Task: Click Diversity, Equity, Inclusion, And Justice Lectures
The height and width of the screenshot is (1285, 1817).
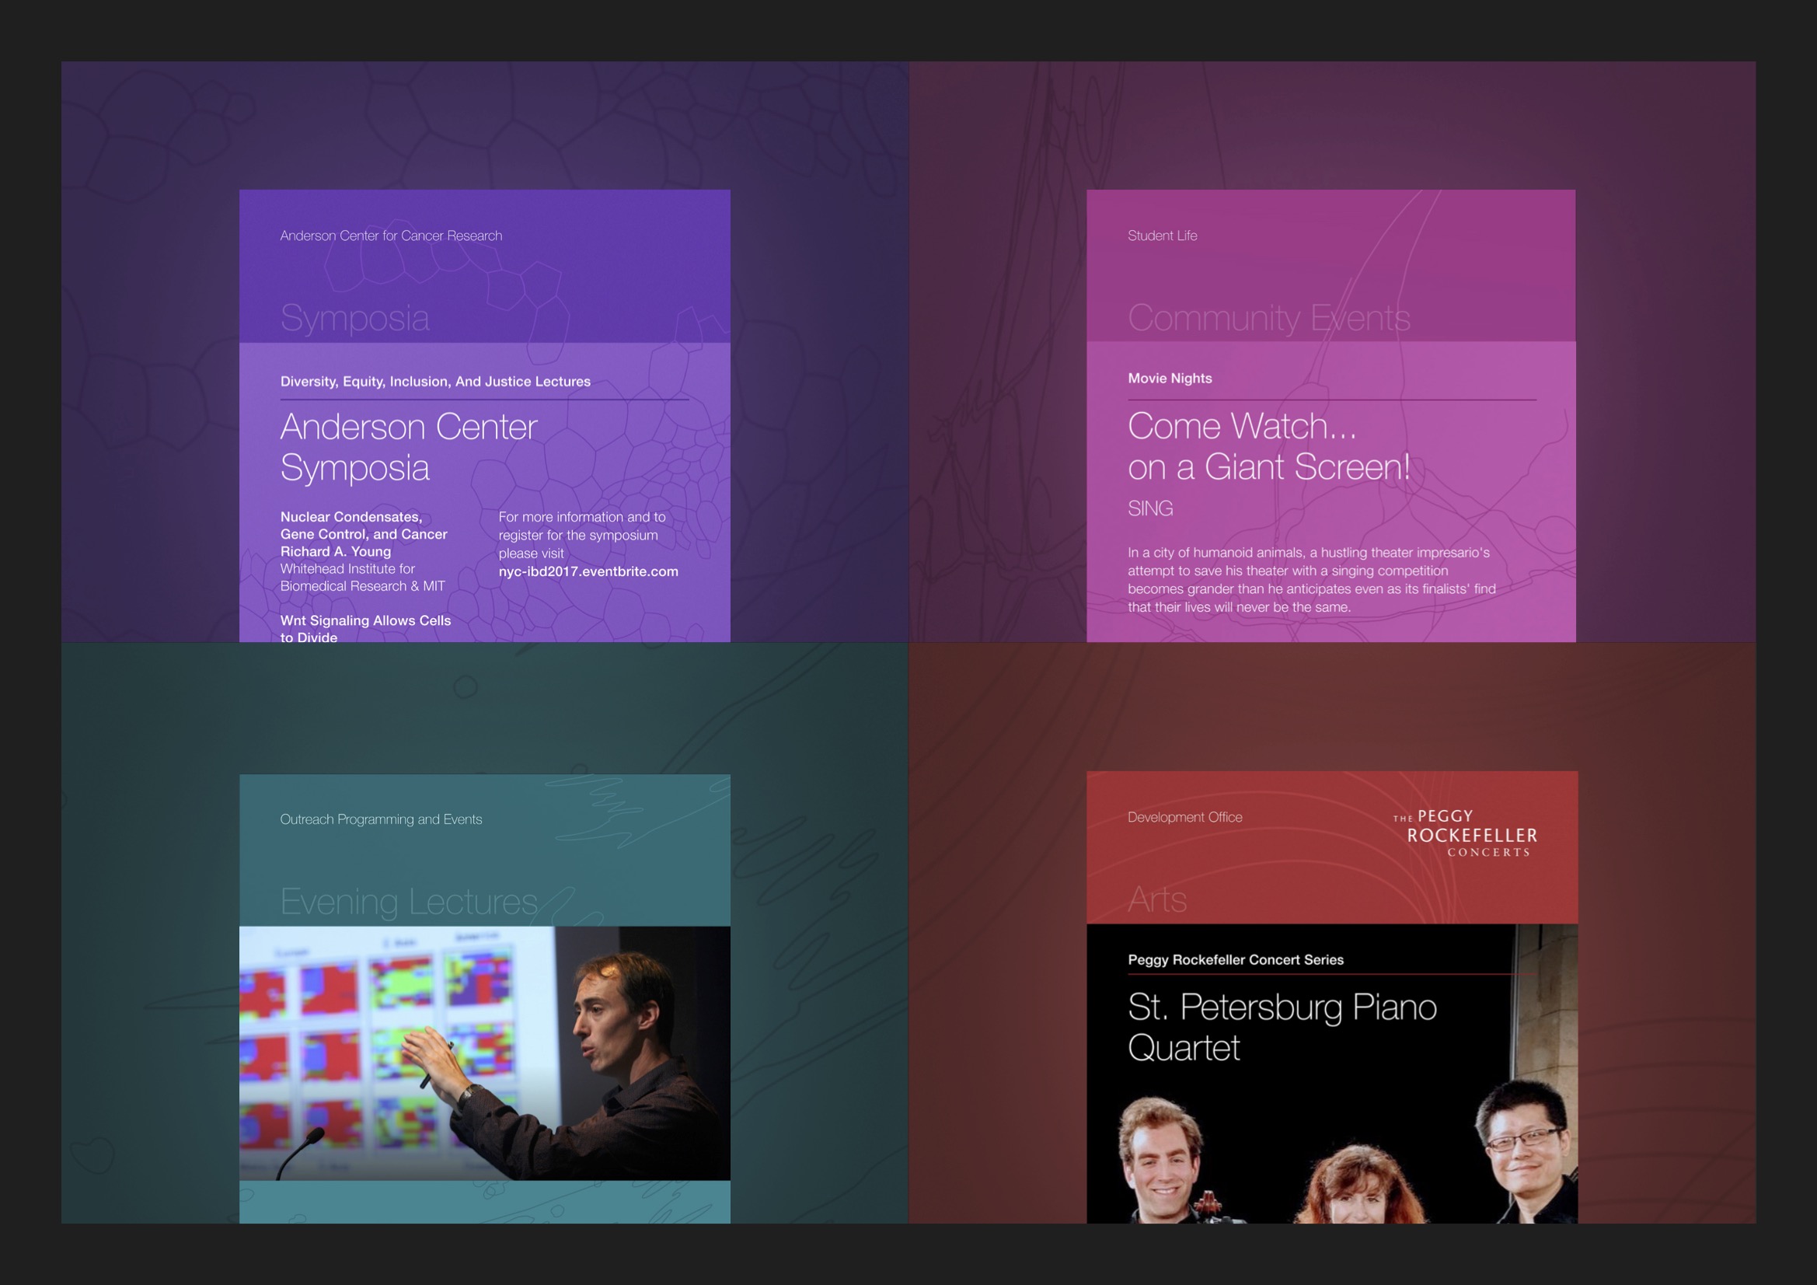Action: point(435,382)
